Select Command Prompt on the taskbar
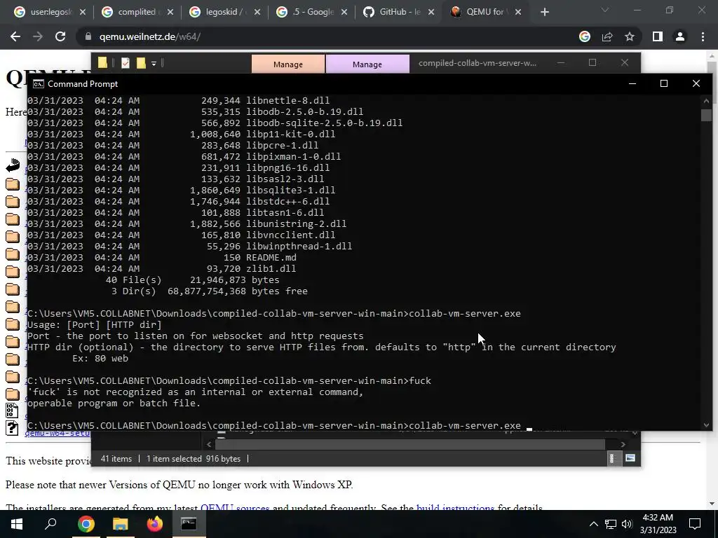This screenshot has width=718, height=538. click(x=189, y=524)
